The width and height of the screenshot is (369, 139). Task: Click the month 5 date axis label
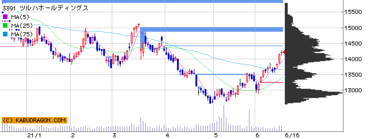click(x=216, y=135)
